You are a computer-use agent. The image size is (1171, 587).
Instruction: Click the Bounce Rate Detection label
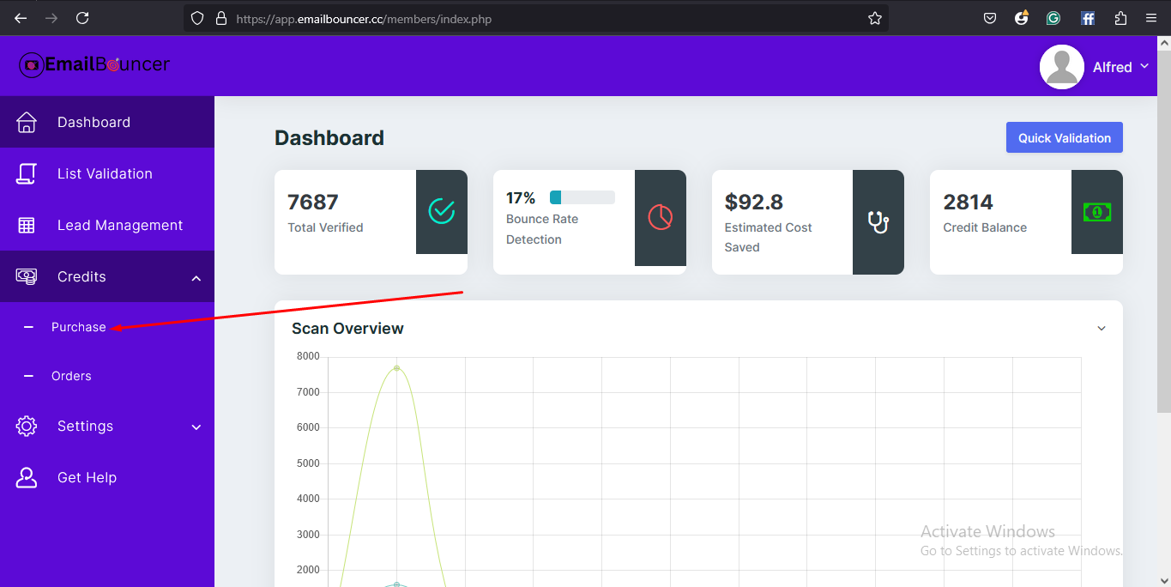tap(542, 229)
